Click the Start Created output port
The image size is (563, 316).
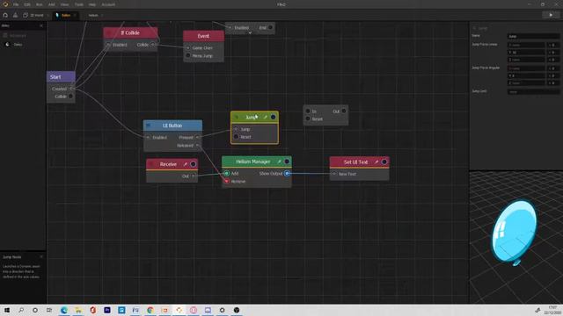[71, 89]
